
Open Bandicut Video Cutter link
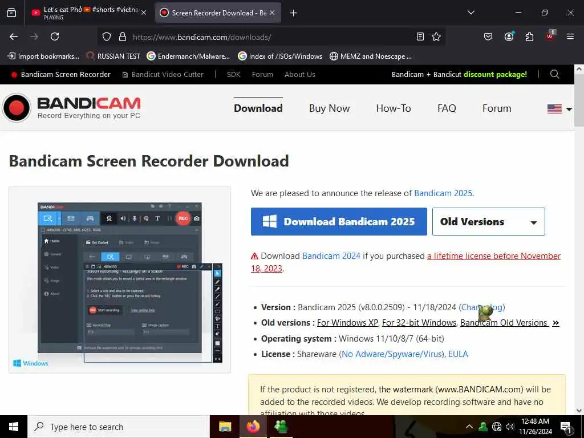[x=163, y=75]
